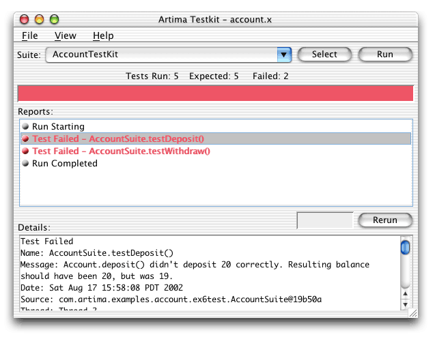Click the Details scrollbar blue thumb
Viewport: 435px width, 337px height.
tap(406, 247)
